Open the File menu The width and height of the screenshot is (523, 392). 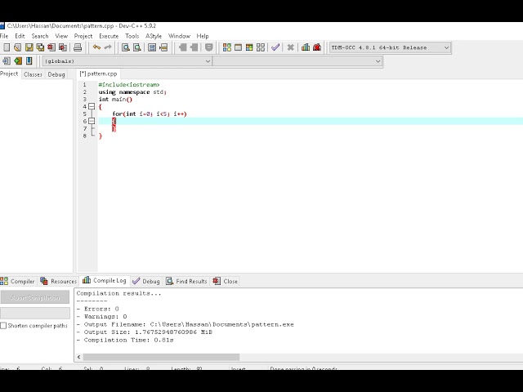click(x=4, y=36)
